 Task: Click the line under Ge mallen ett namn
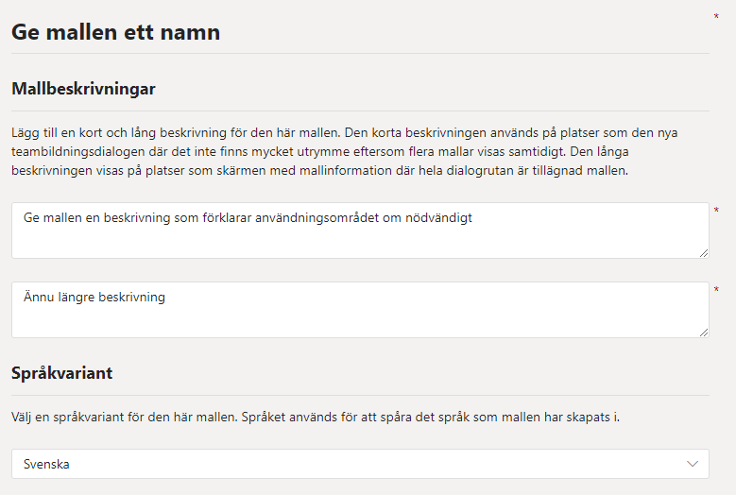[x=360, y=54]
